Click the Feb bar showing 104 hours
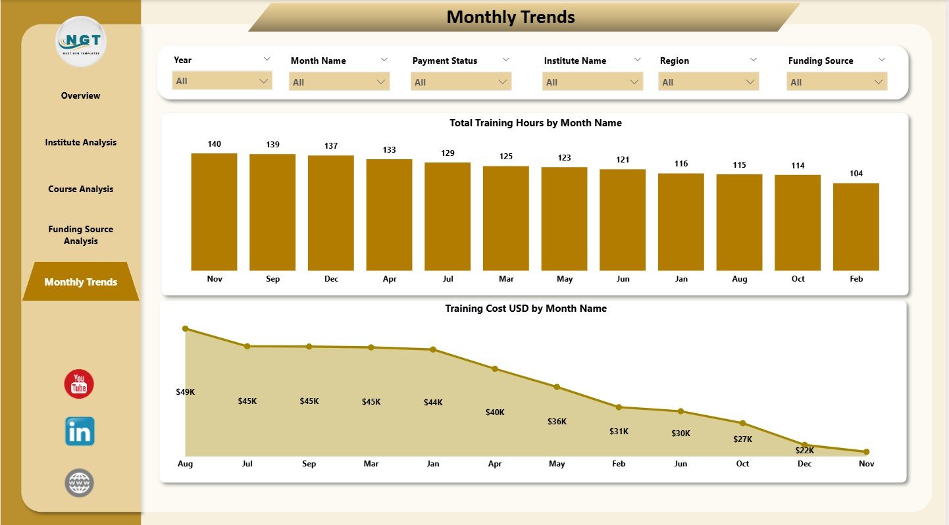 tap(856, 227)
